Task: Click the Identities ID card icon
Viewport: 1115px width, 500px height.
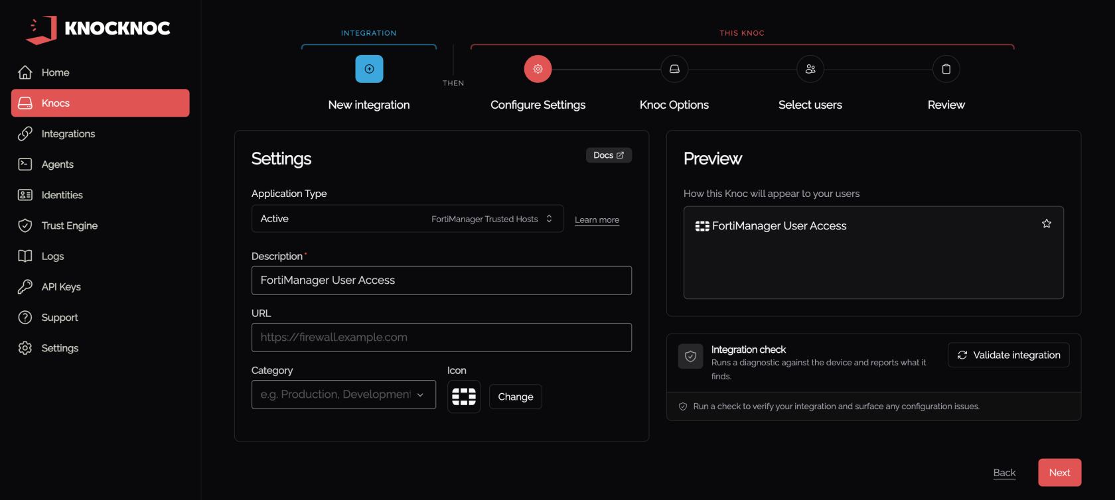Action: pos(25,195)
